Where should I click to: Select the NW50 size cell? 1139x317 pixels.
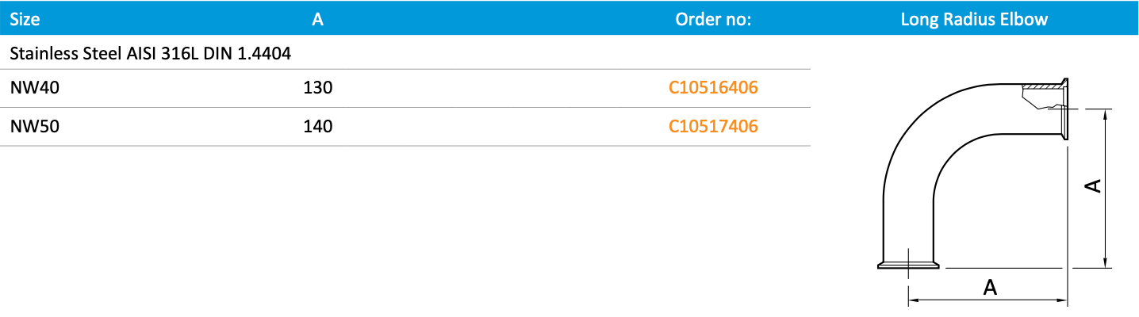pos(35,126)
